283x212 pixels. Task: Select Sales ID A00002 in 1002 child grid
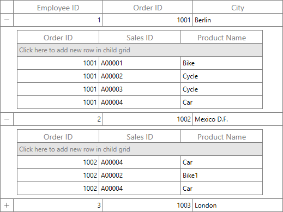140,175
